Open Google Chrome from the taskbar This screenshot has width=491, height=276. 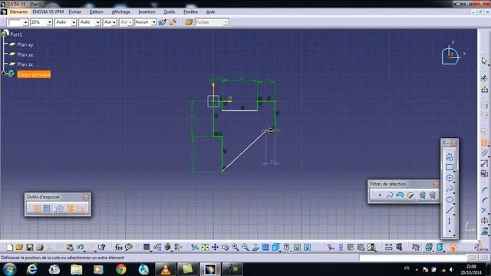121,269
